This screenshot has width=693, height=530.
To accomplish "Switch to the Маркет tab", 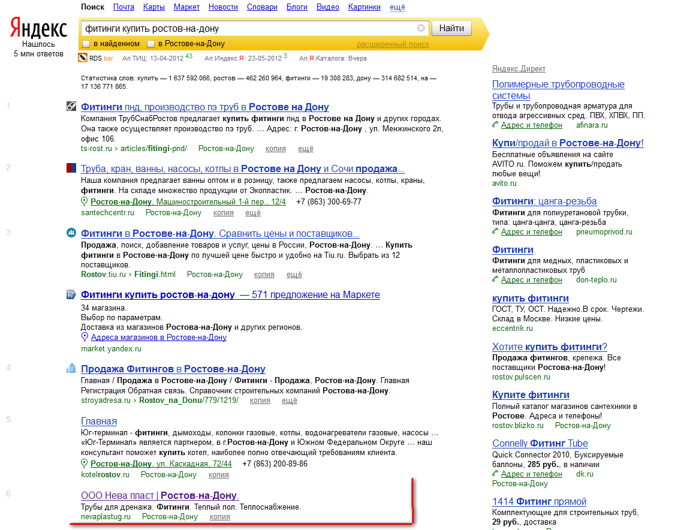I will point(186,7).
